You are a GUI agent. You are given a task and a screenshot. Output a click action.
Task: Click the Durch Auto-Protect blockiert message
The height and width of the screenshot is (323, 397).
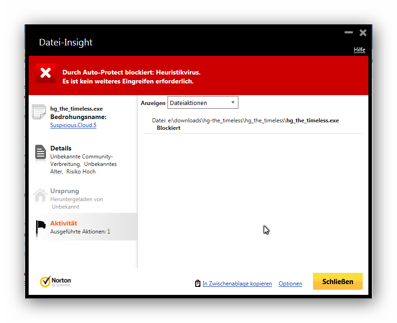pyautogui.click(x=131, y=72)
